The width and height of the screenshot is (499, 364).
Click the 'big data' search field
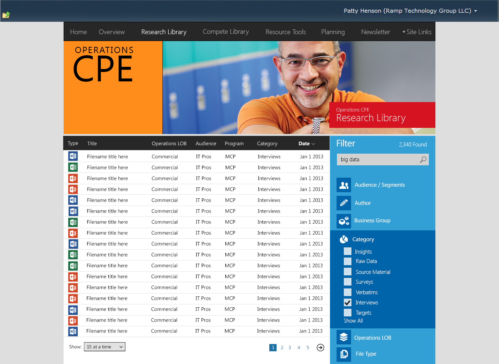click(378, 159)
